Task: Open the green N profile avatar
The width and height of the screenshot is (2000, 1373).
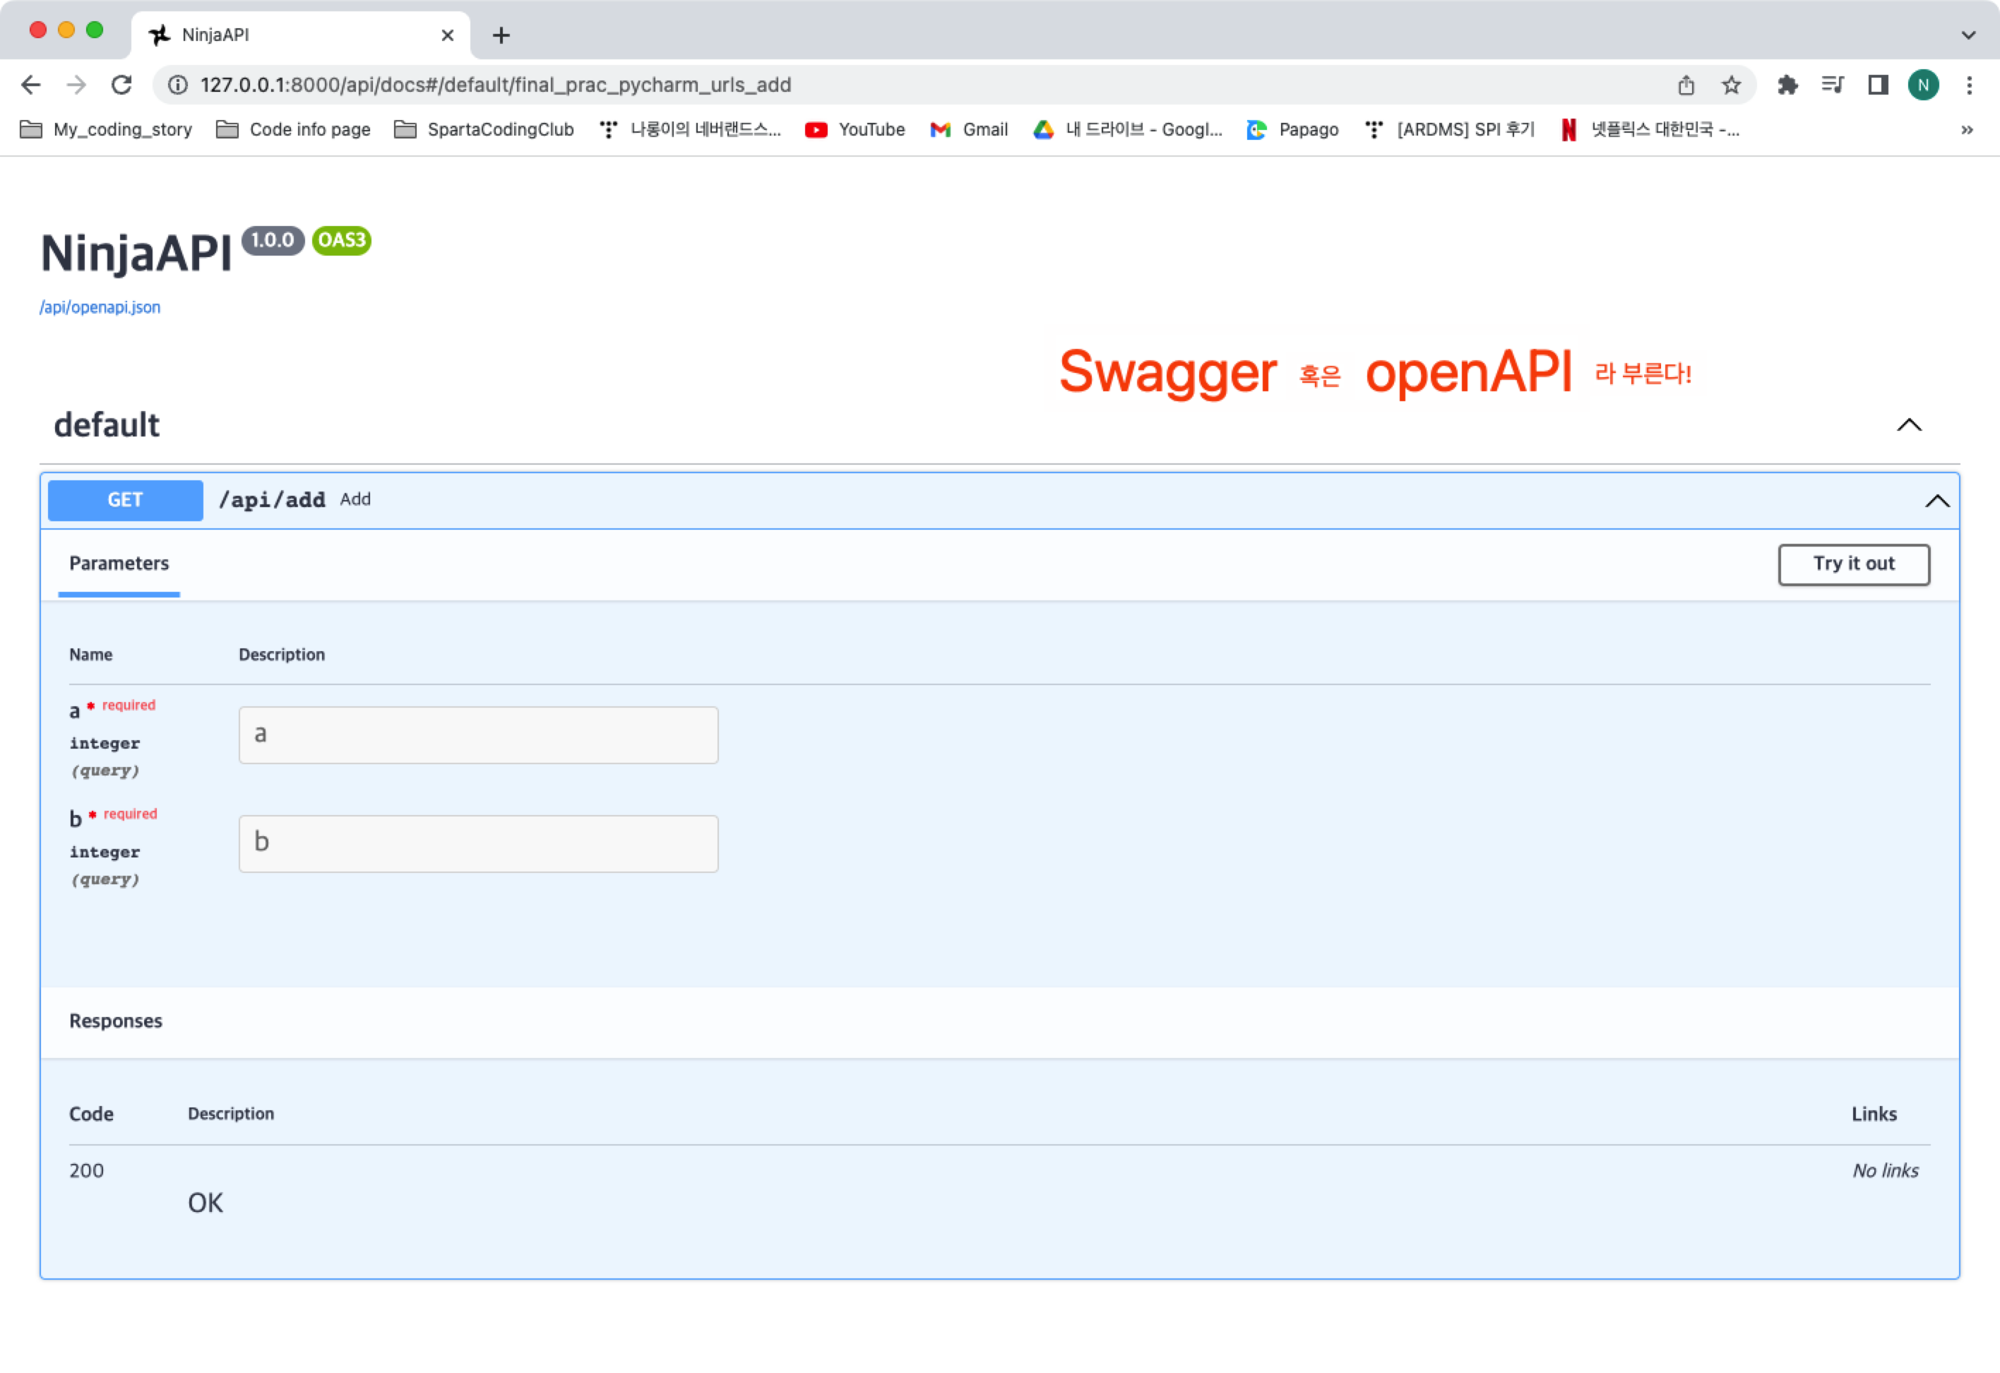Action: tap(1924, 84)
